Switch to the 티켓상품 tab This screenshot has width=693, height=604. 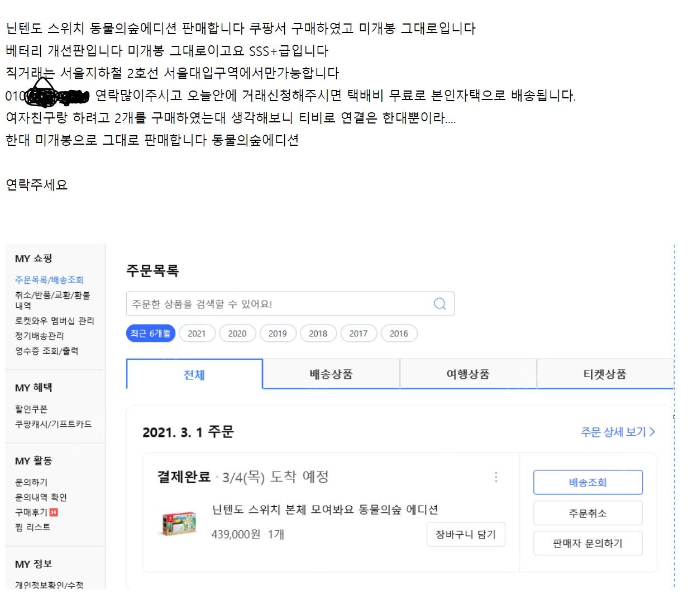pos(605,374)
